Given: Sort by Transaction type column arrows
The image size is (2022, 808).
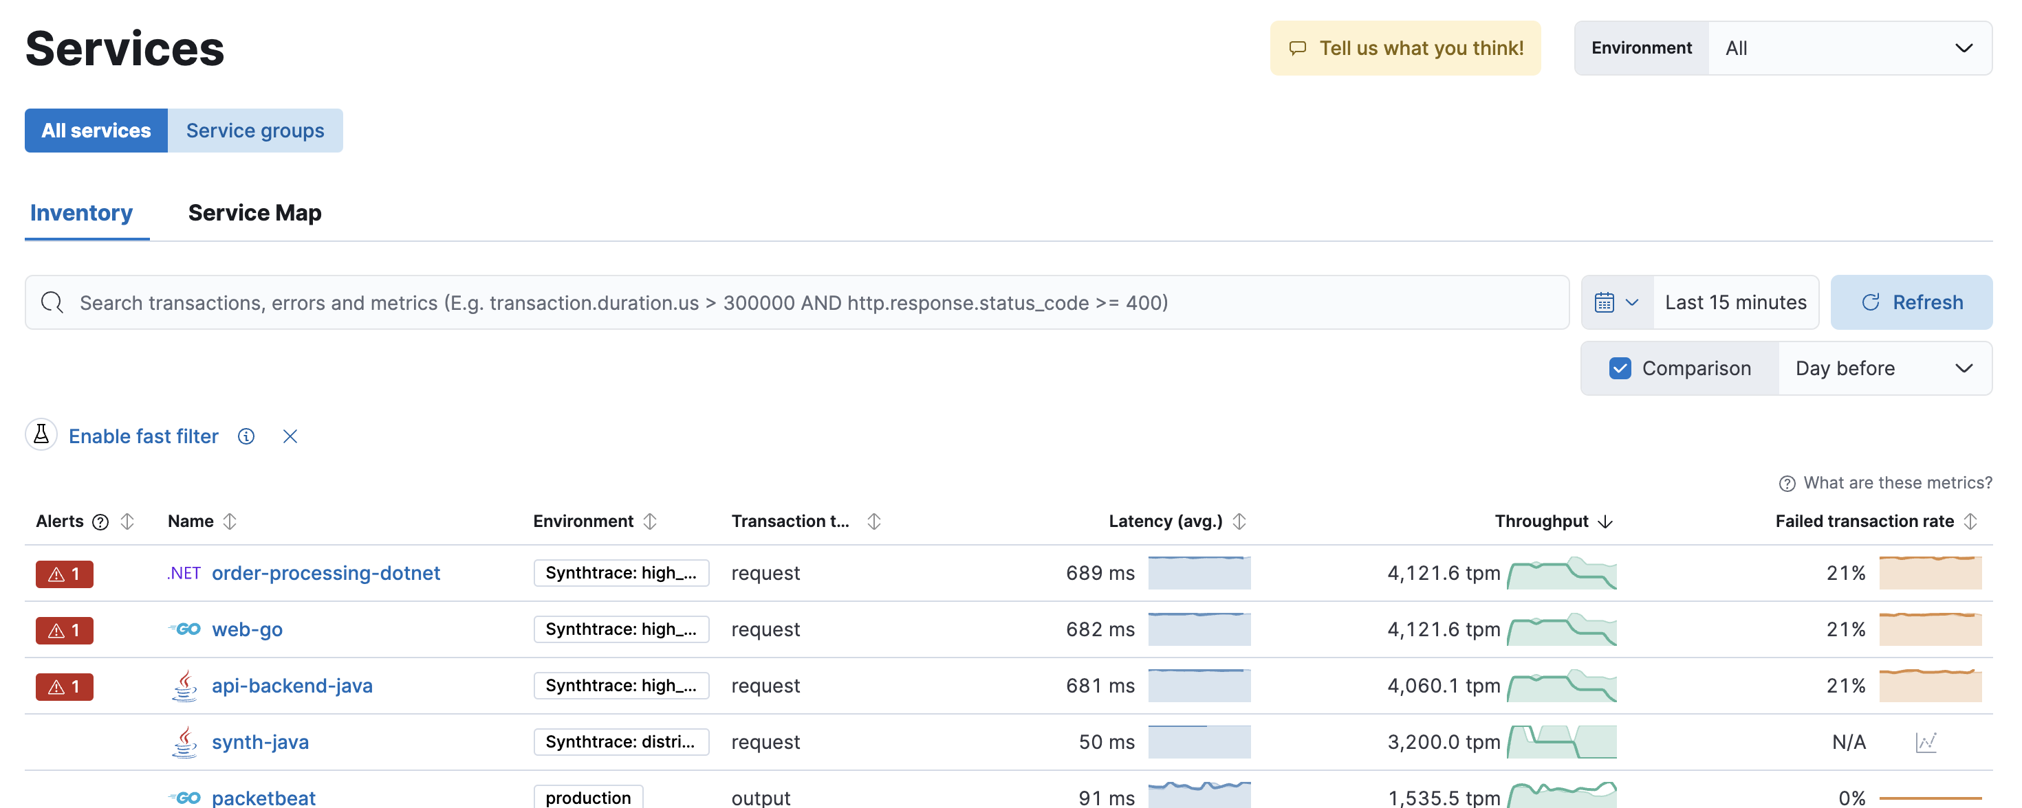Looking at the screenshot, I should [873, 521].
